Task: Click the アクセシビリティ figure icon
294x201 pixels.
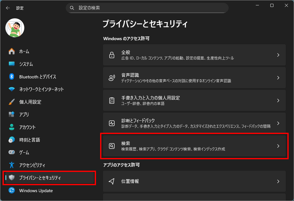Action: click(12, 165)
